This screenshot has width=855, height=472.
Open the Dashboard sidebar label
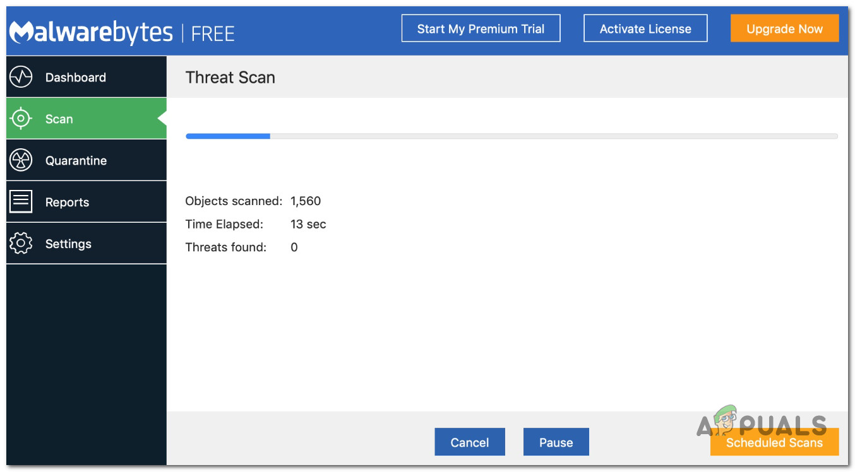tap(76, 78)
